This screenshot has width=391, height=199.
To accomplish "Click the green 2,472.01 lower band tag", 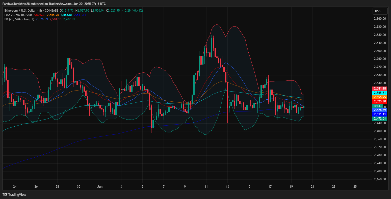I will pyautogui.click(x=380, y=119).
